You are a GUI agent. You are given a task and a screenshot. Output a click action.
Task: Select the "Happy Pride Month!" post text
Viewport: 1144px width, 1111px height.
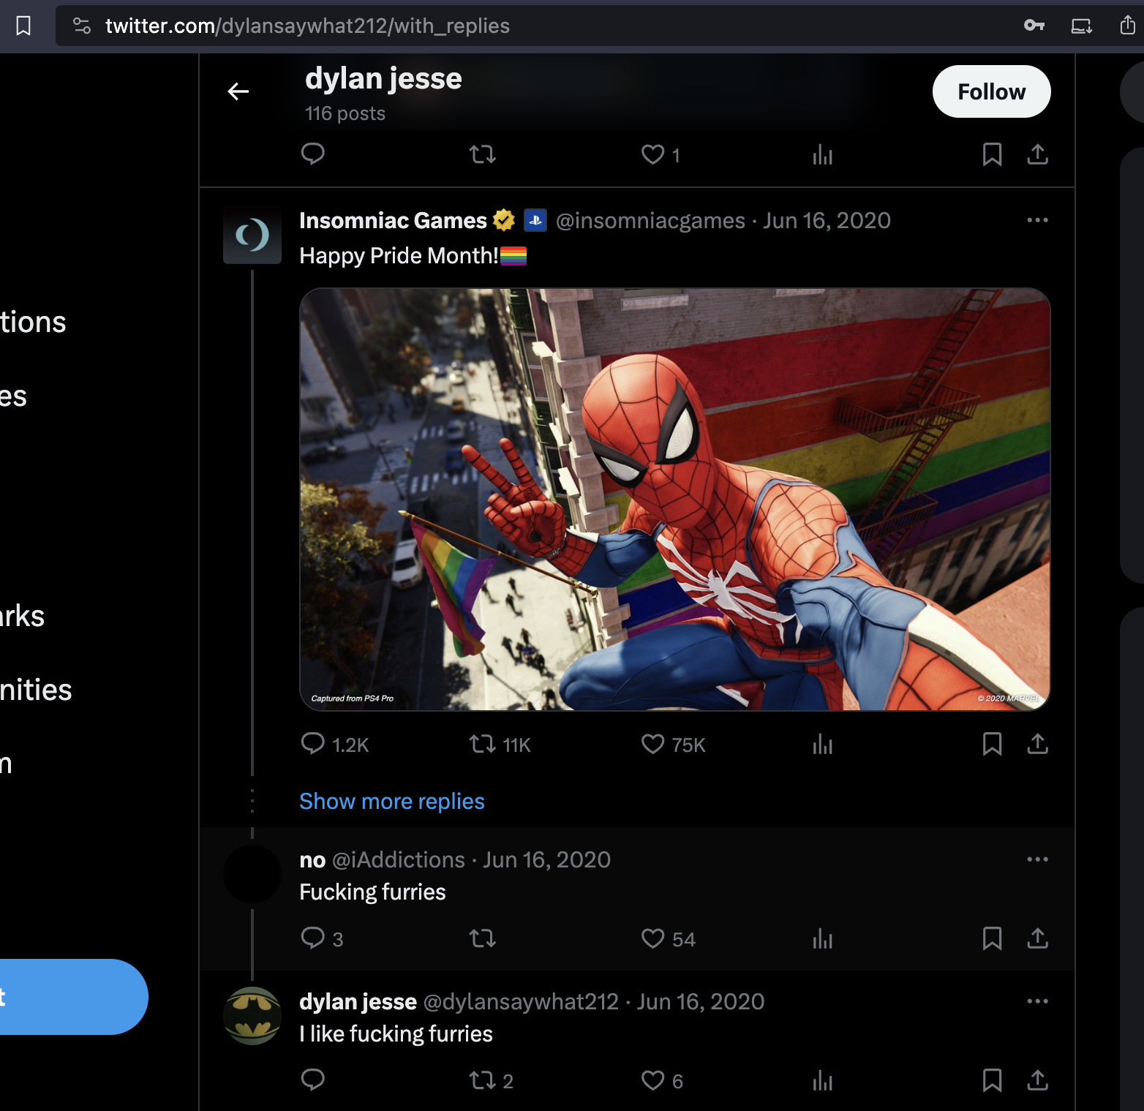pyautogui.click(x=399, y=255)
